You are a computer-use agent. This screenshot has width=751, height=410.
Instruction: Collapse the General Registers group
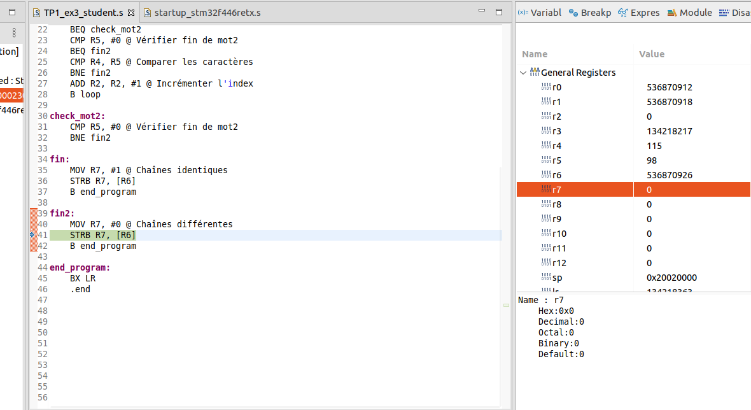point(523,73)
